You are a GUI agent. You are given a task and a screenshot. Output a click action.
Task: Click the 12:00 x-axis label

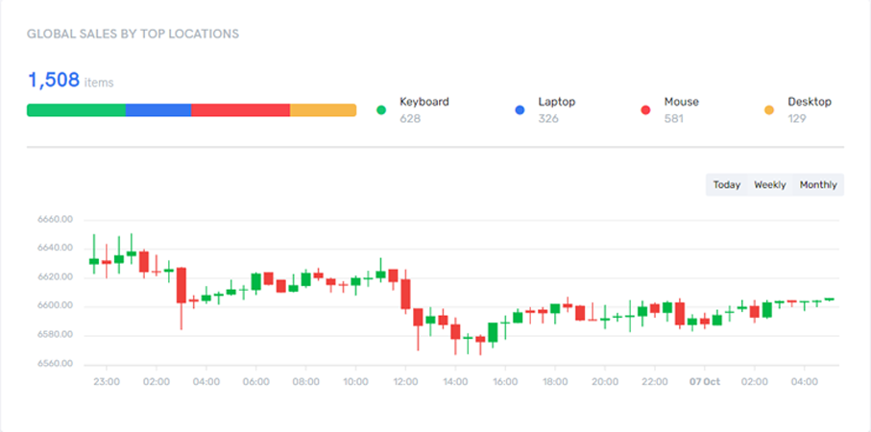pyautogui.click(x=405, y=382)
